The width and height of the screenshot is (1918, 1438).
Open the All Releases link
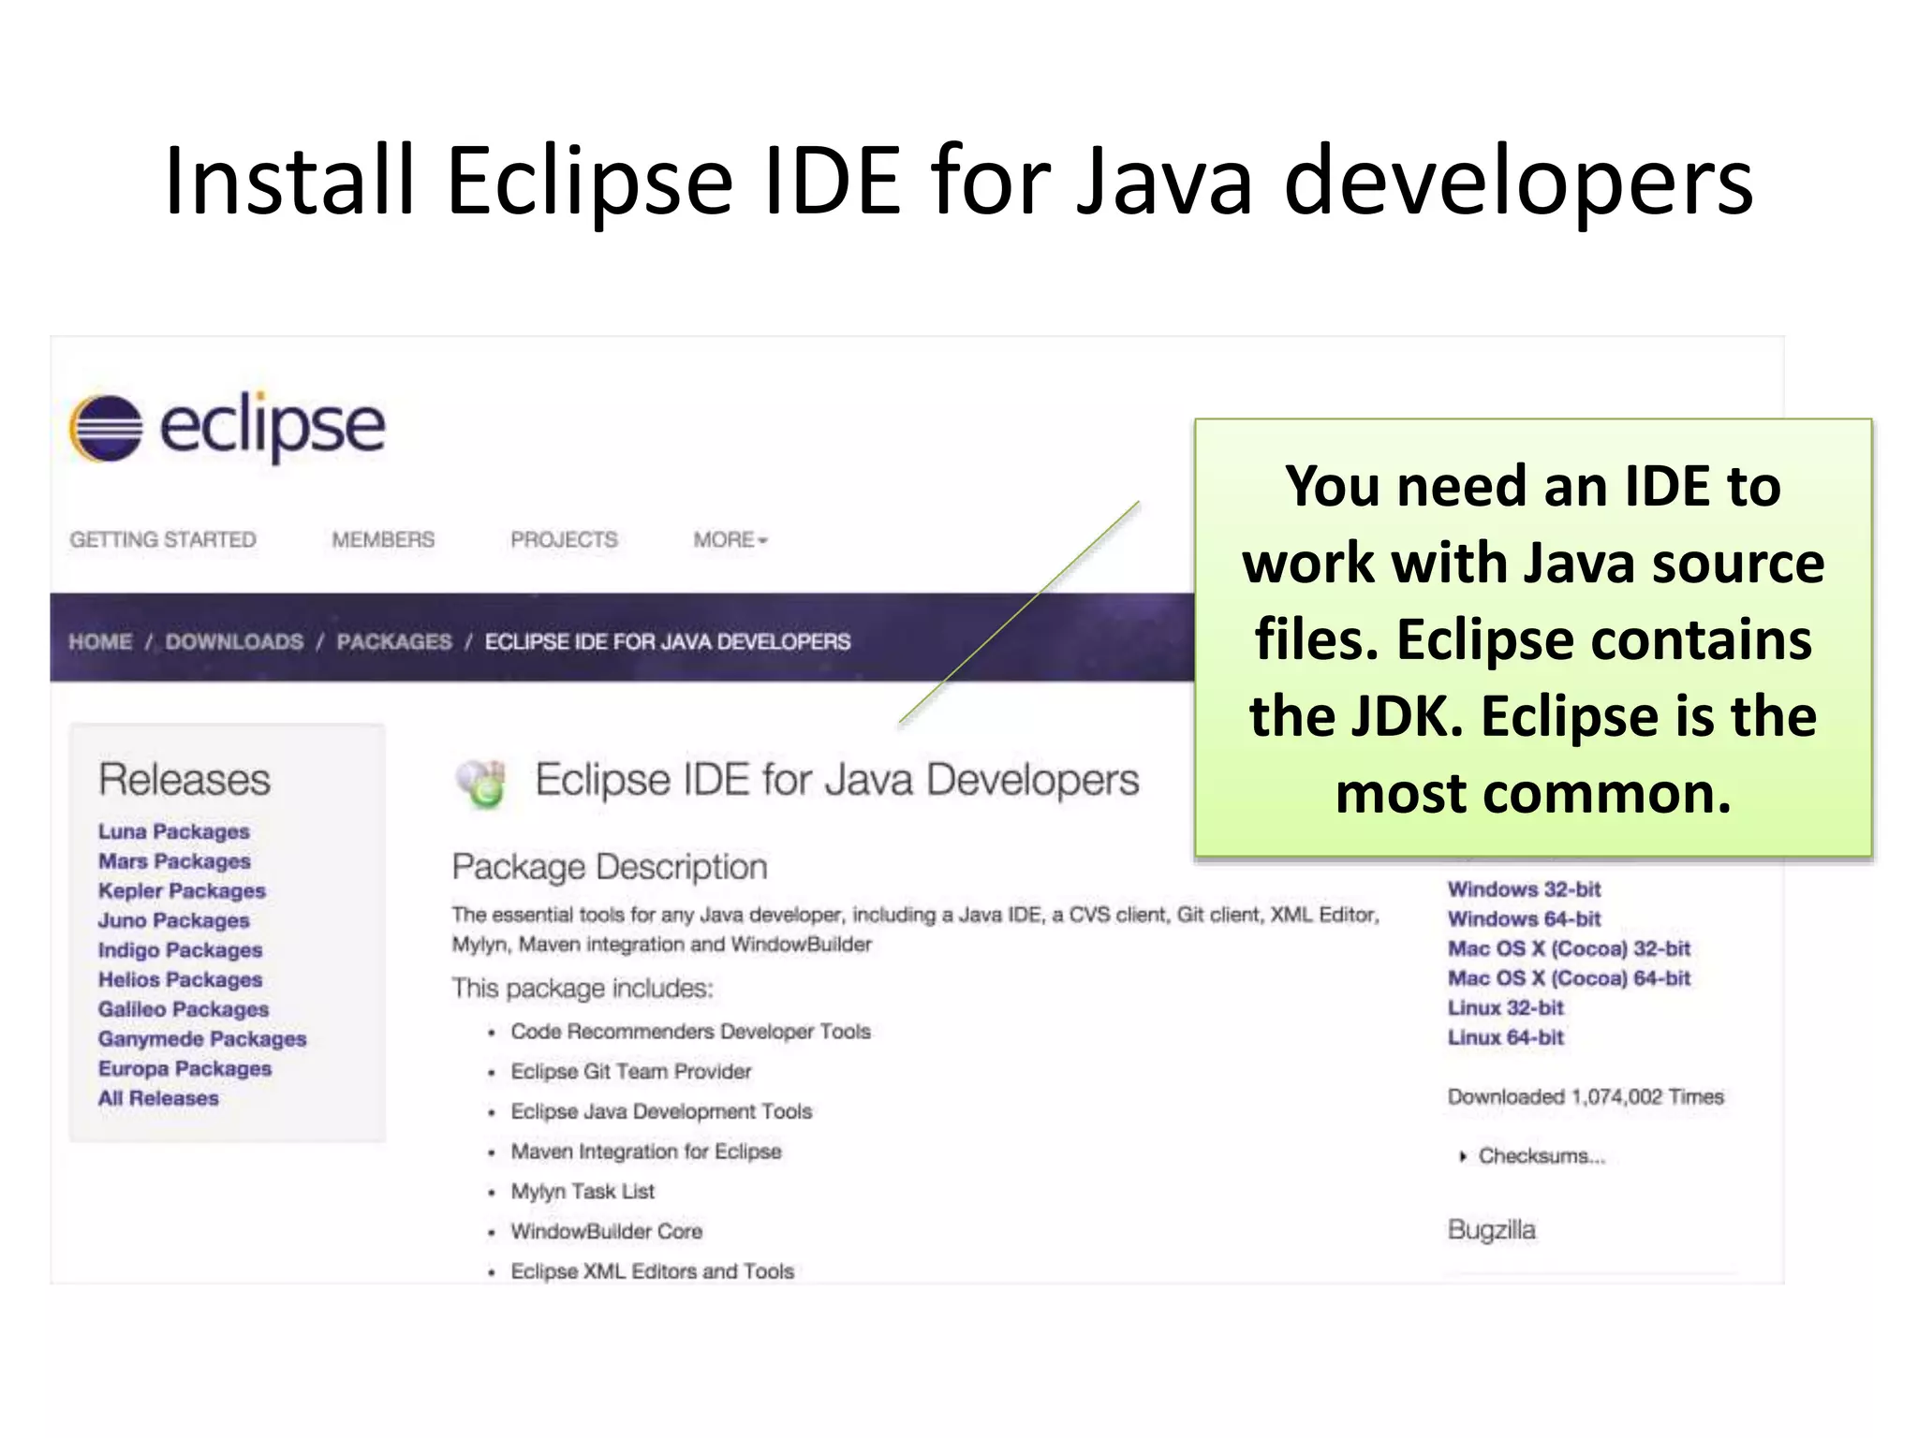point(158,1098)
